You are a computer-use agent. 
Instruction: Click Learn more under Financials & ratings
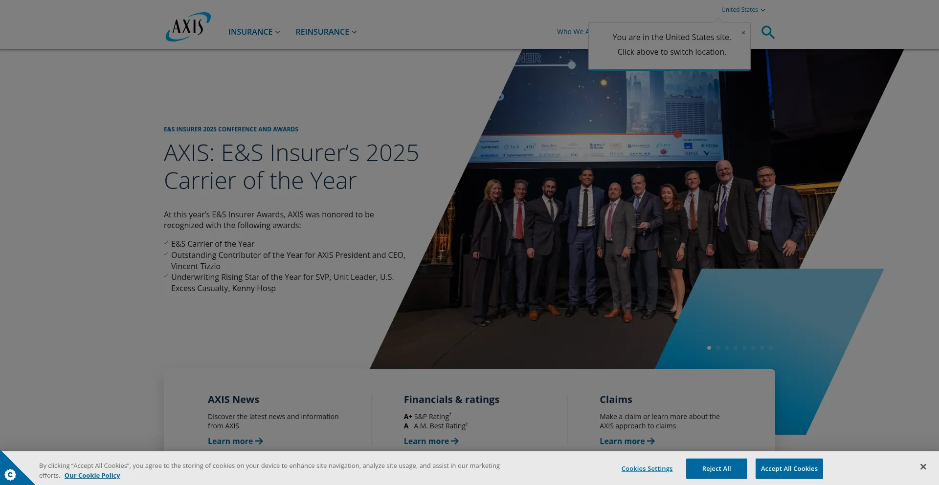pyautogui.click(x=430, y=441)
